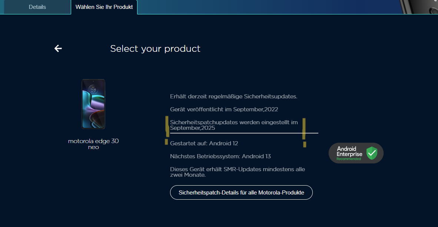This screenshot has width=438, height=227.
Task: Click the motorola edge 30 neo label
Action: (x=93, y=144)
